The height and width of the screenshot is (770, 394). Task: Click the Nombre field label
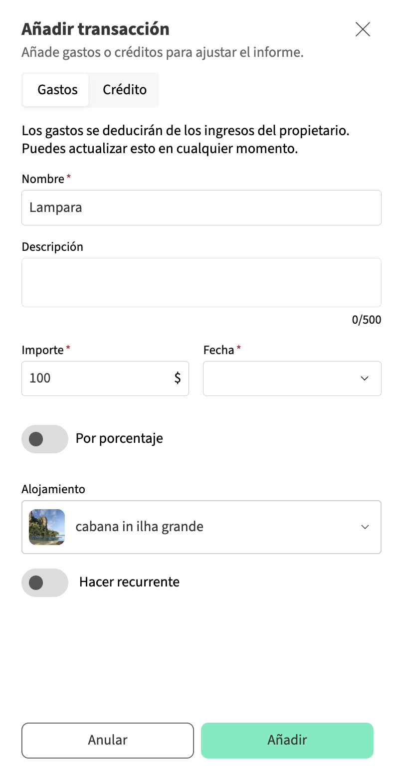tap(43, 179)
